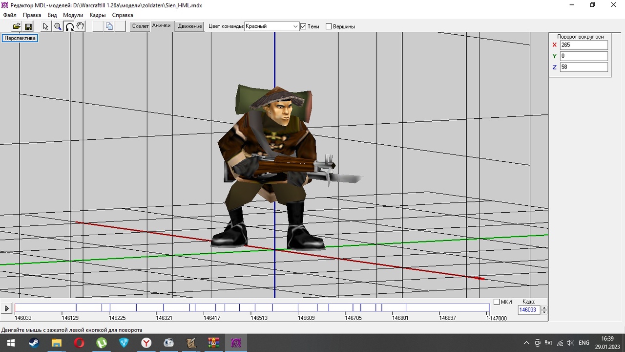625x352 pixels.
Task: Click the Кадр frame number field
Action: coord(529,310)
